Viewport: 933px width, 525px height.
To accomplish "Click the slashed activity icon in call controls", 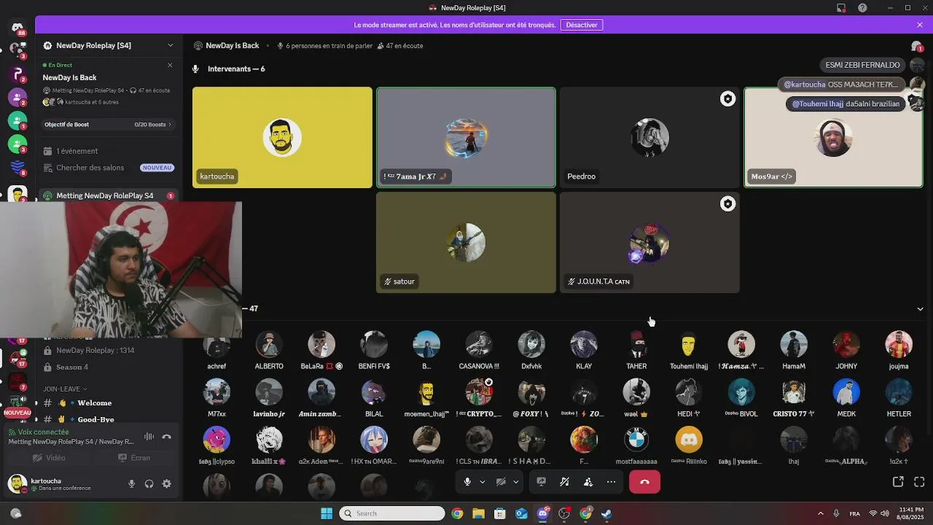I will [x=564, y=482].
